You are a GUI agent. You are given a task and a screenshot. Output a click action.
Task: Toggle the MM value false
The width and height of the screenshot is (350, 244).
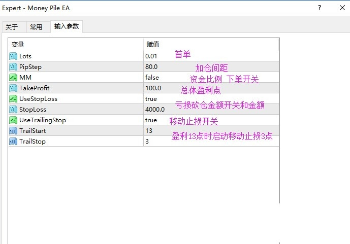point(152,78)
